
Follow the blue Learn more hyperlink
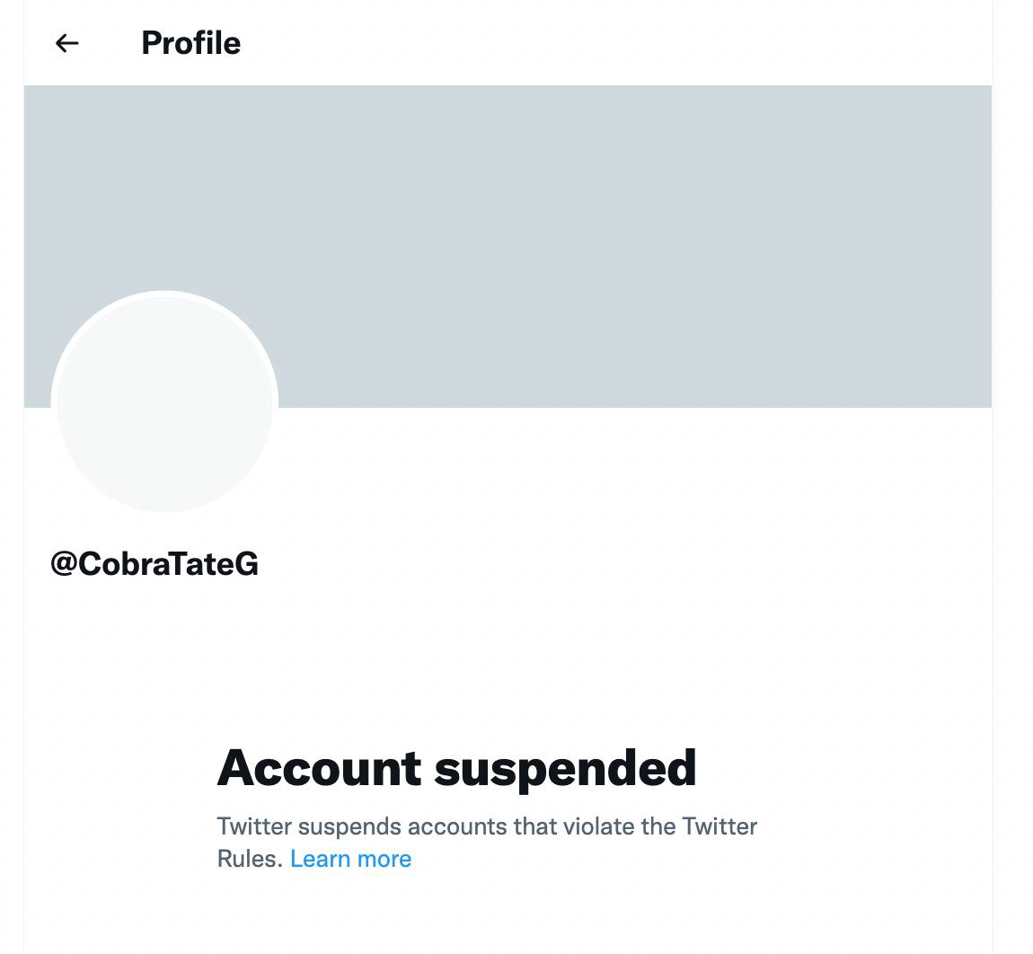pos(350,859)
